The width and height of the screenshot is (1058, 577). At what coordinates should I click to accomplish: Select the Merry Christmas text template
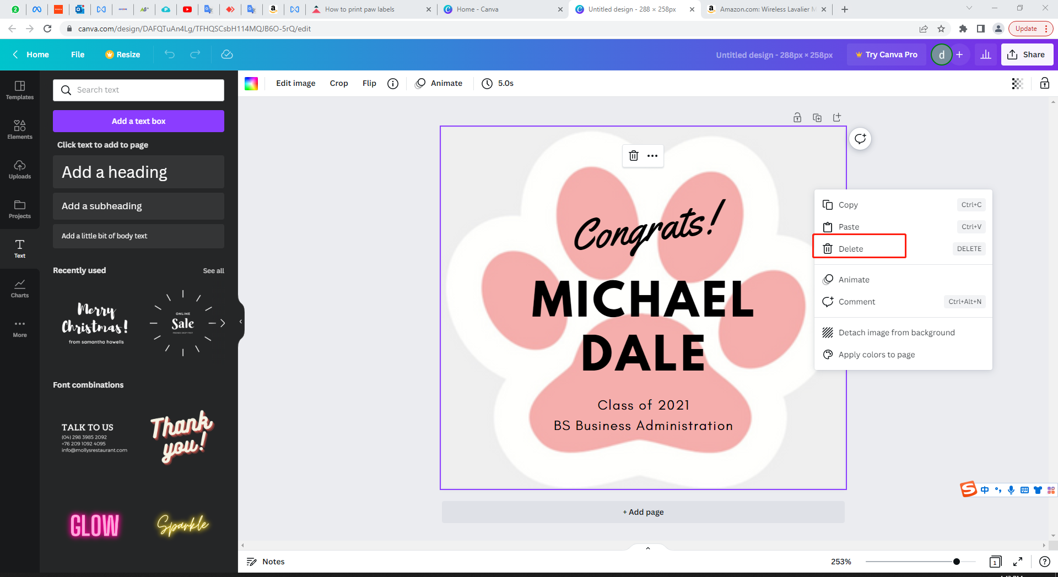tap(95, 323)
